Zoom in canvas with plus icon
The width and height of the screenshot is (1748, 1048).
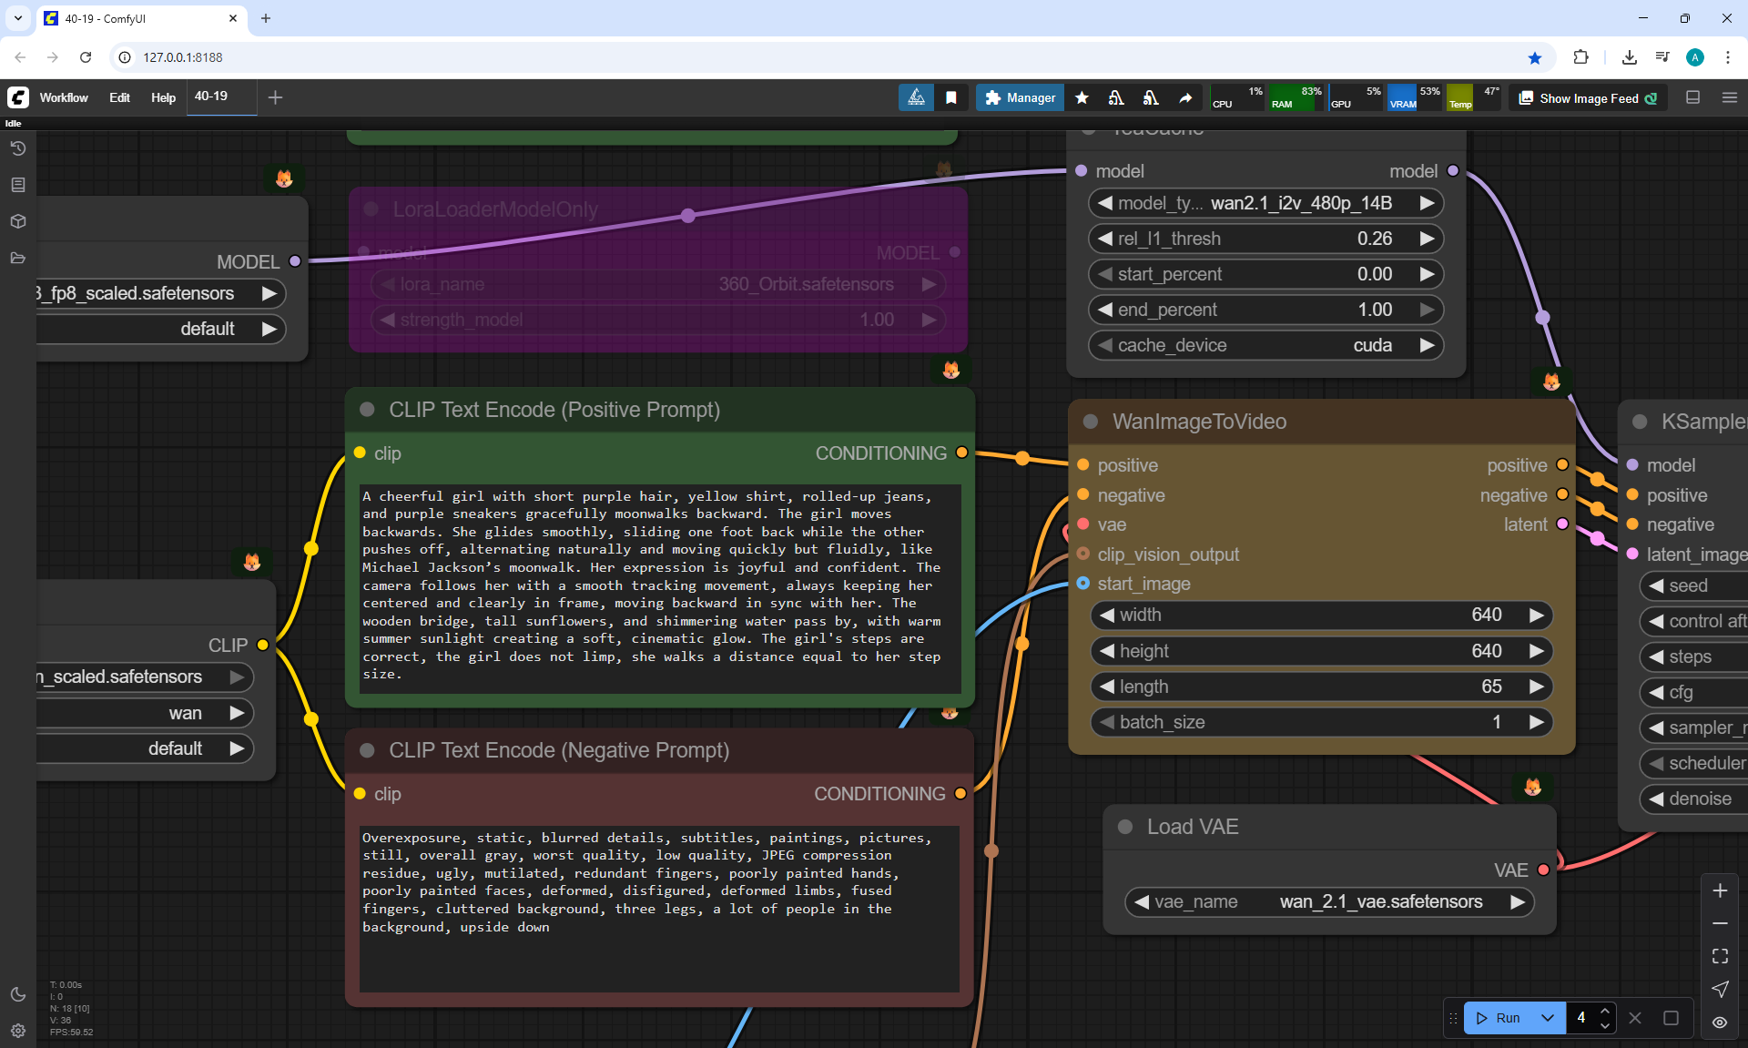pos(1720,890)
